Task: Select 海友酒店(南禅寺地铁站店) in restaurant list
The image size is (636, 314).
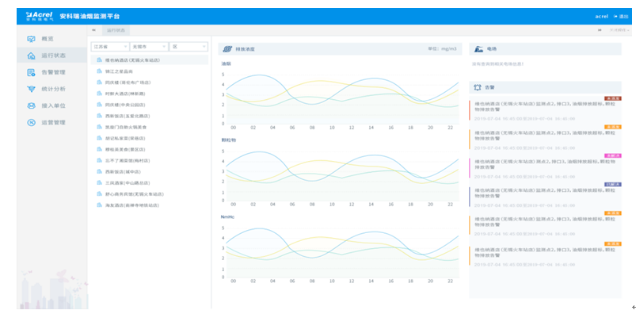Action: pyautogui.click(x=149, y=205)
